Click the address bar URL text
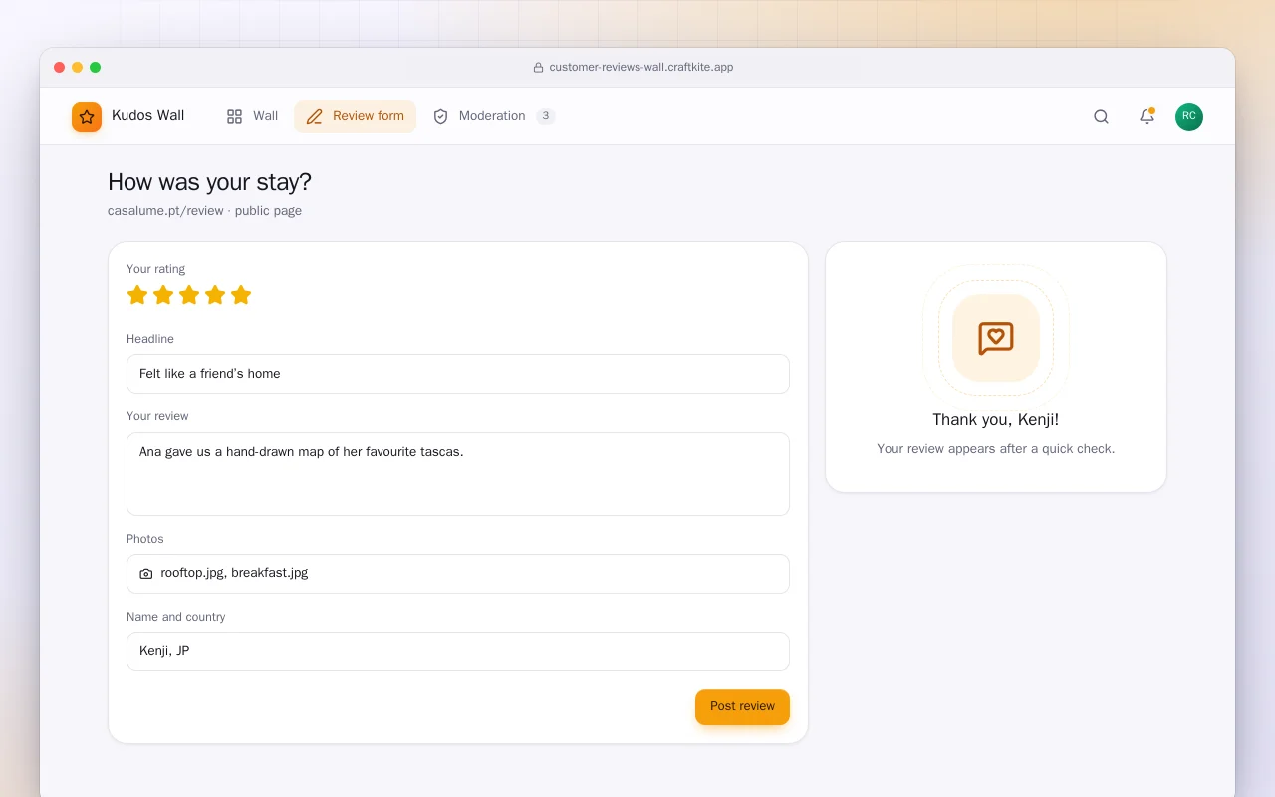 pos(641,68)
